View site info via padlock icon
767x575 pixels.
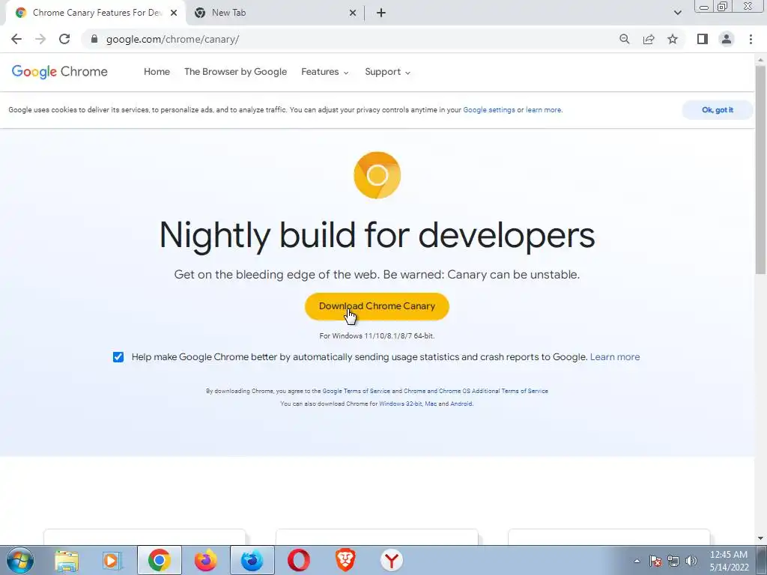tap(94, 39)
